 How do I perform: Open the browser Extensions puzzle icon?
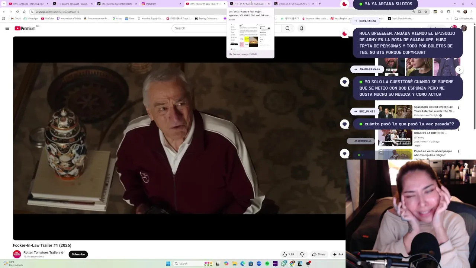pyautogui.click(x=448, y=12)
